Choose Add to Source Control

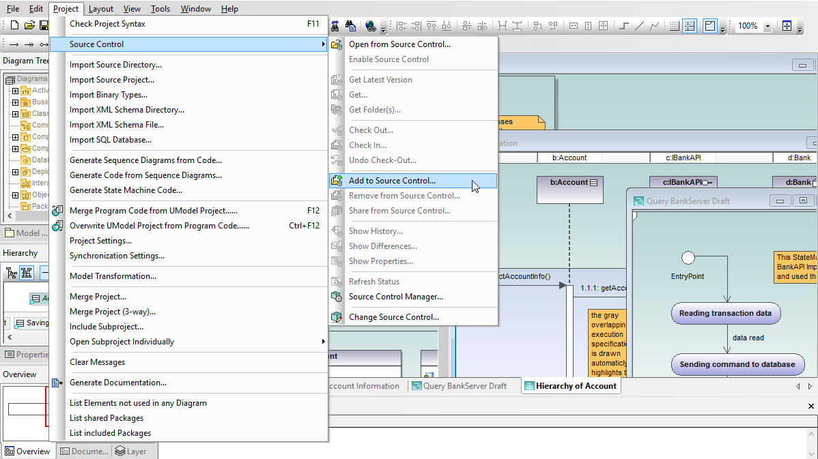coord(413,181)
